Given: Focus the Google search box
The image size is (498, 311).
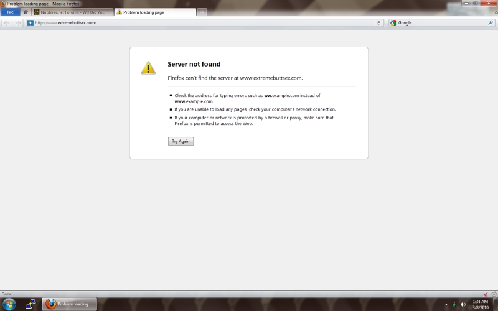Looking at the screenshot, I should pos(441,23).
